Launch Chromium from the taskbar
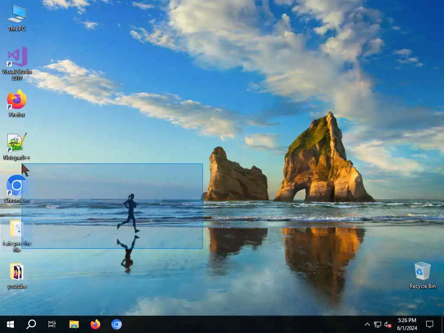 point(116,324)
